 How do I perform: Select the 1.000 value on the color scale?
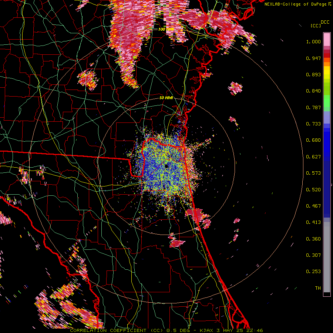[313, 41]
